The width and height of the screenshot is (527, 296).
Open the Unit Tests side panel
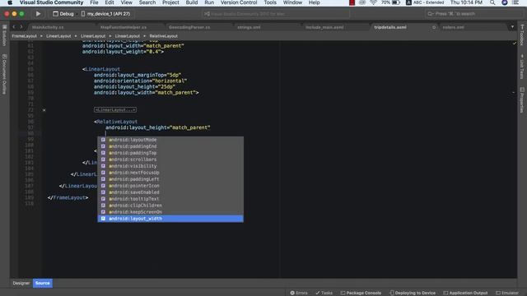[x=522, y=67]
